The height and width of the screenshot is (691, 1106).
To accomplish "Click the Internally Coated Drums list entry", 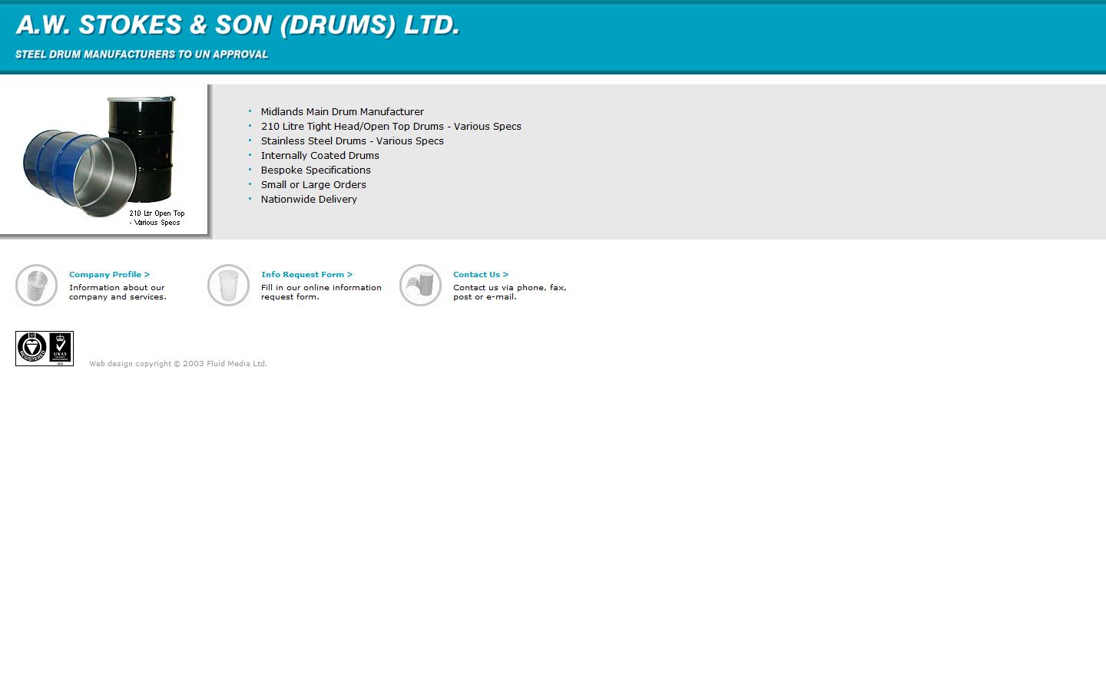I will 320,155.
